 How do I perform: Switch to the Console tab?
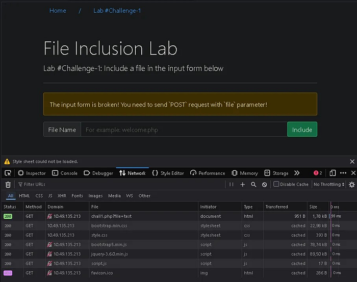(x=65, y=173)
